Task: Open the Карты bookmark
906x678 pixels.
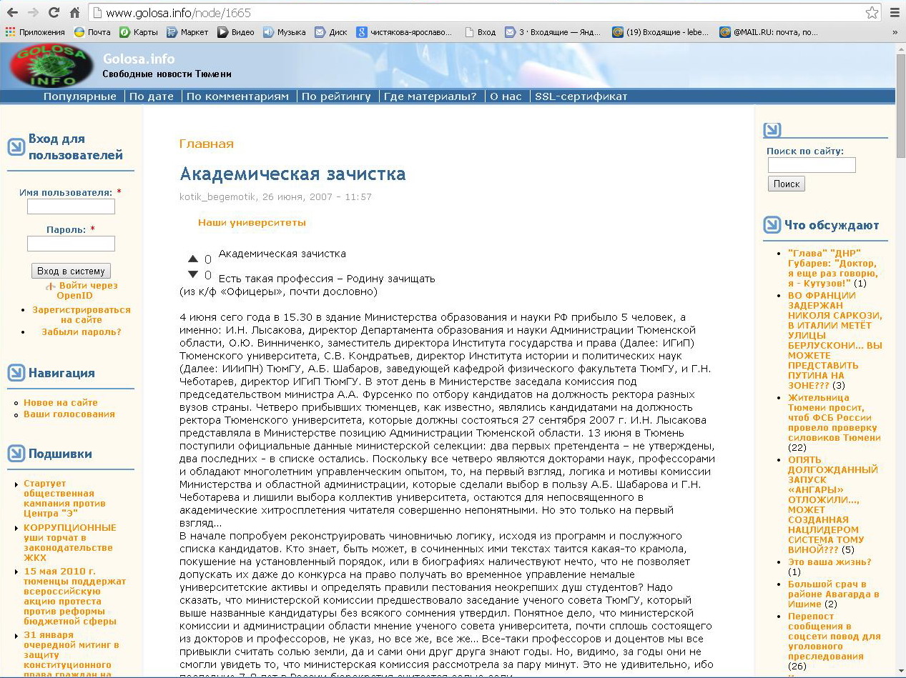Action: (x=139, y=32)
